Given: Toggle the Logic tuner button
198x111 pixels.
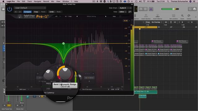Looking at the screenshot, I should 141,9.
